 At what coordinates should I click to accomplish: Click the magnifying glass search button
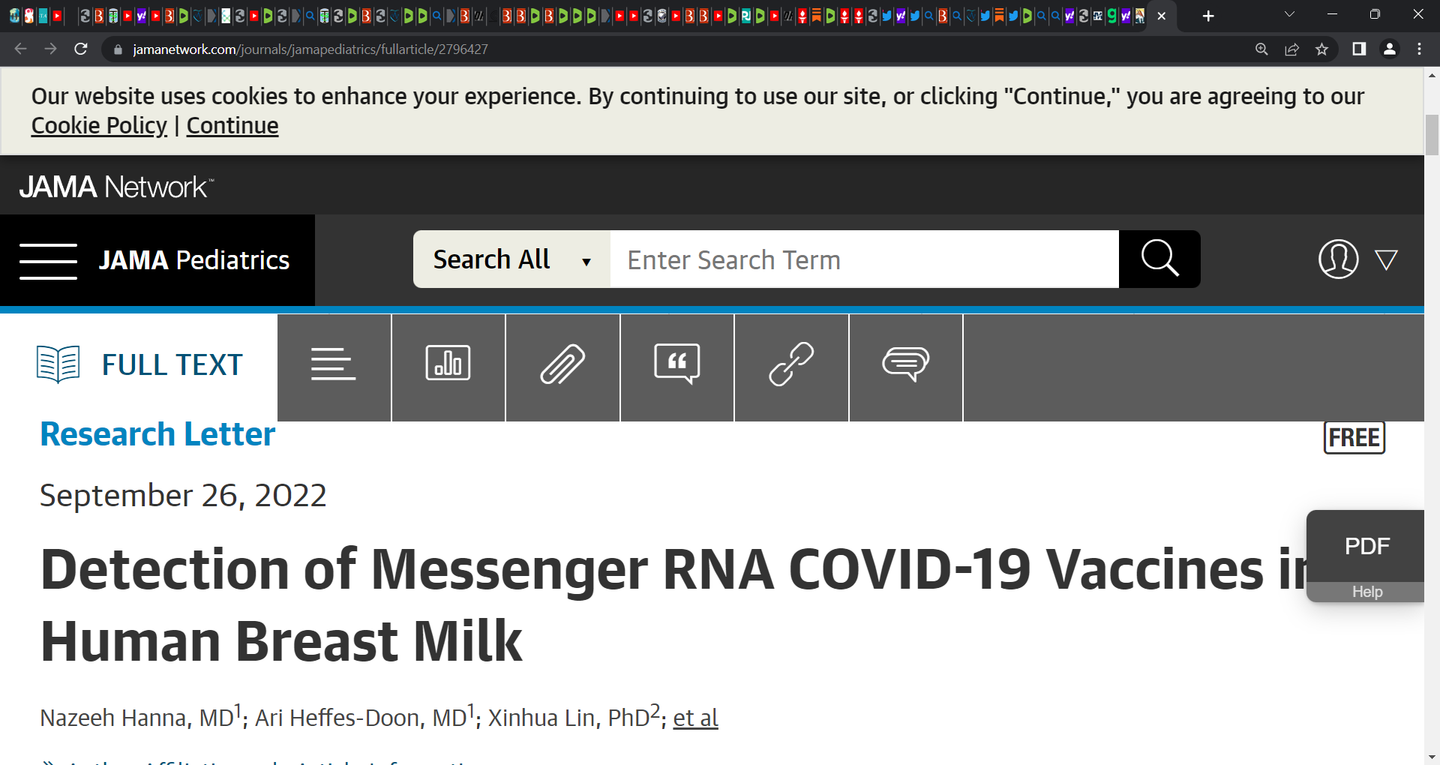tap(1159, 259)
